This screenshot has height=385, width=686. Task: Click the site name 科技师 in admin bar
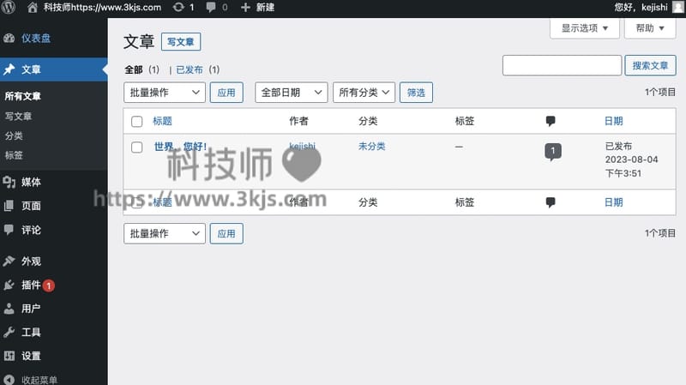click(x=102, y=8)
